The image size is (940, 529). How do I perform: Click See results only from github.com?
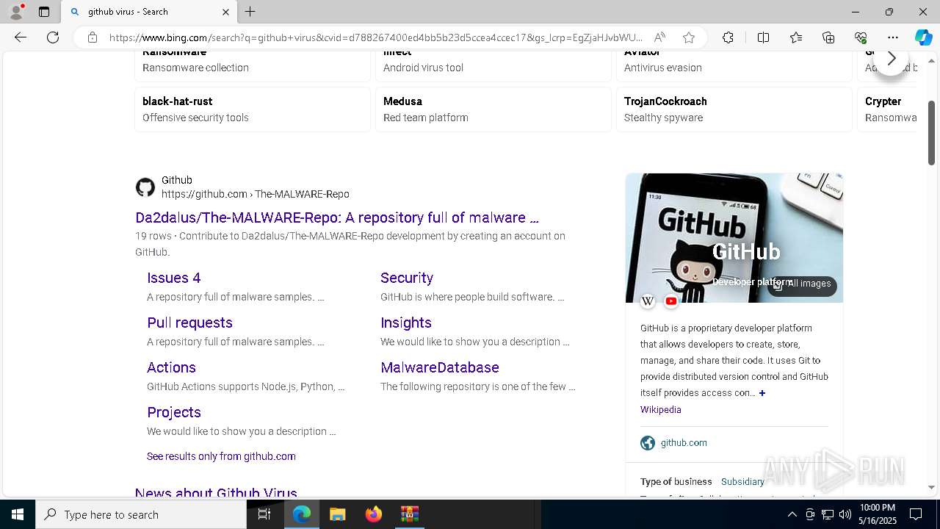[221, 456]
